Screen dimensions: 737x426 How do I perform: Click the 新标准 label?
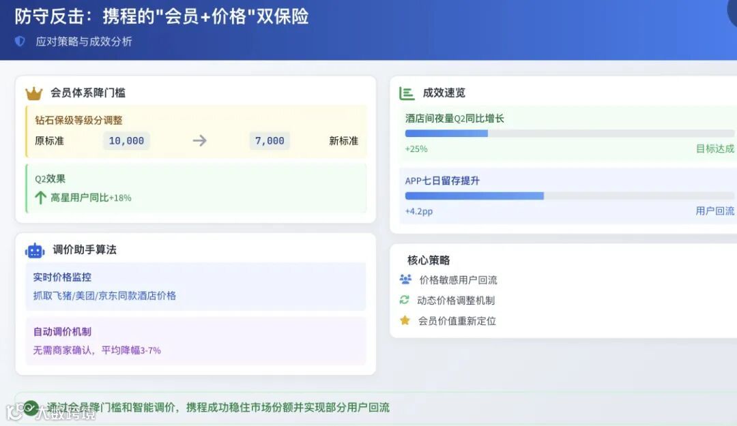pos(343,141)
